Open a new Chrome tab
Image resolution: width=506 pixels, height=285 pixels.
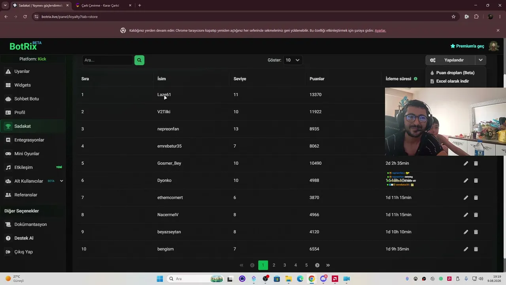[140, 6]
